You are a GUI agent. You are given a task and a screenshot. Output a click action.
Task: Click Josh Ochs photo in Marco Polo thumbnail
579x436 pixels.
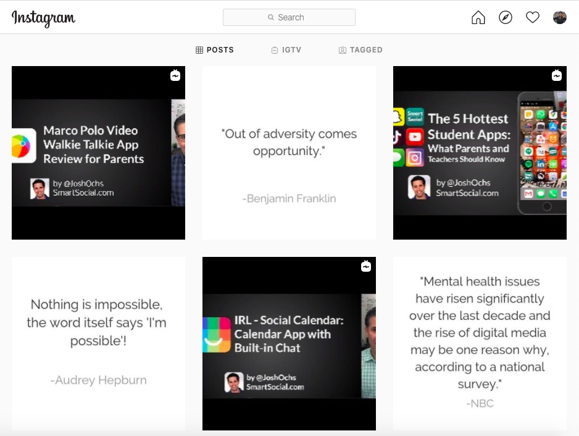(40, 188)
